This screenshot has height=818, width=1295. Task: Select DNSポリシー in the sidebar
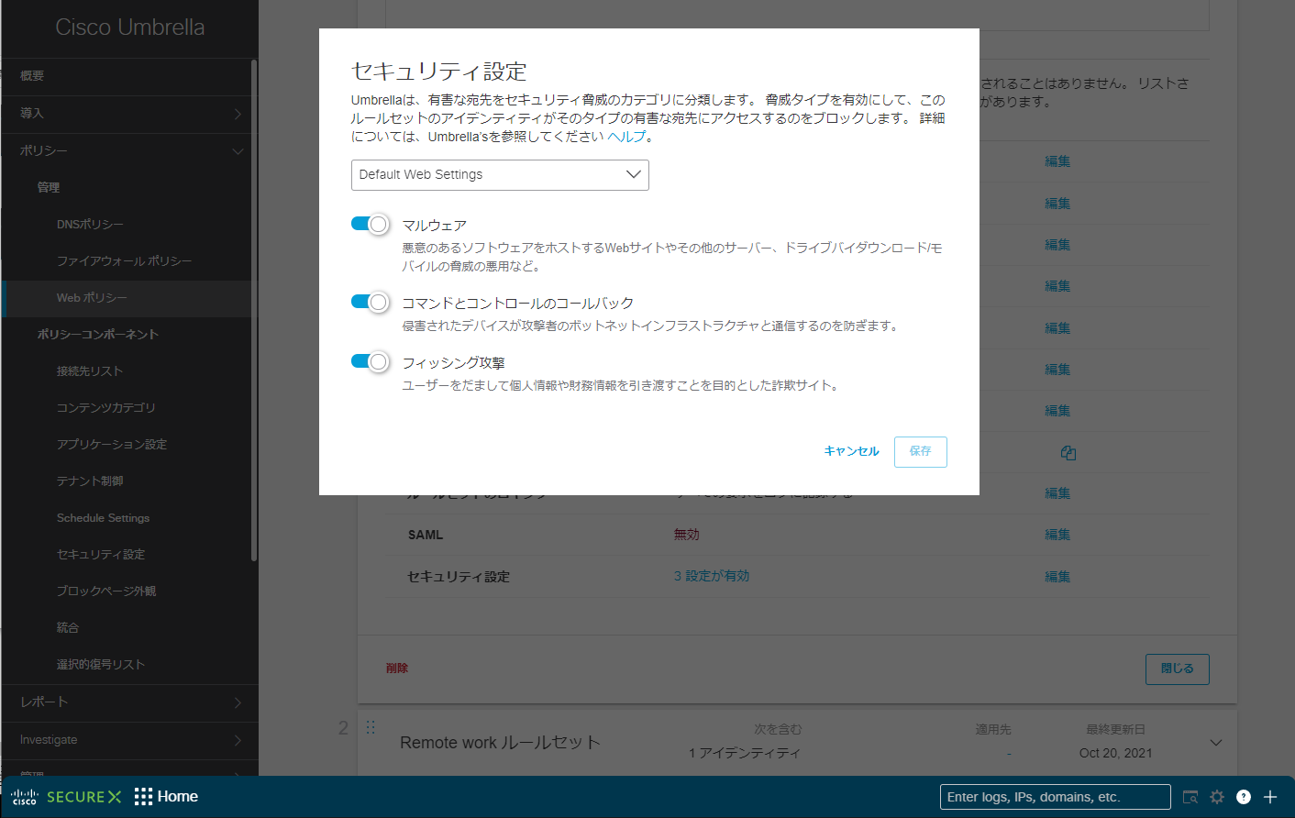[x=90, y=225]
